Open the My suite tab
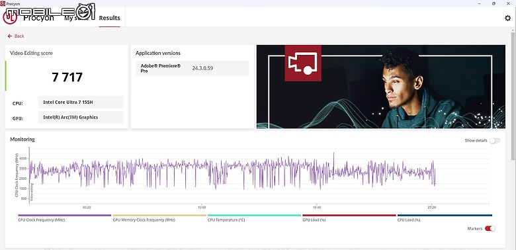 coord(76,18)
